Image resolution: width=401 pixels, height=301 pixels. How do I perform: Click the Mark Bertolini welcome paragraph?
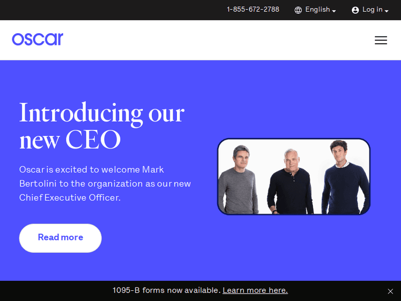coord(105,183)
